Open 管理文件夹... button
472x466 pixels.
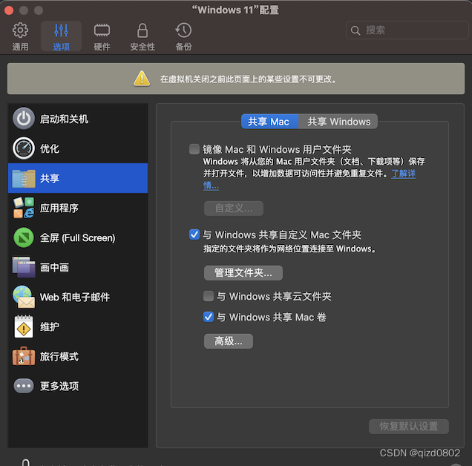pyautogui.click(x=243, y=273)
